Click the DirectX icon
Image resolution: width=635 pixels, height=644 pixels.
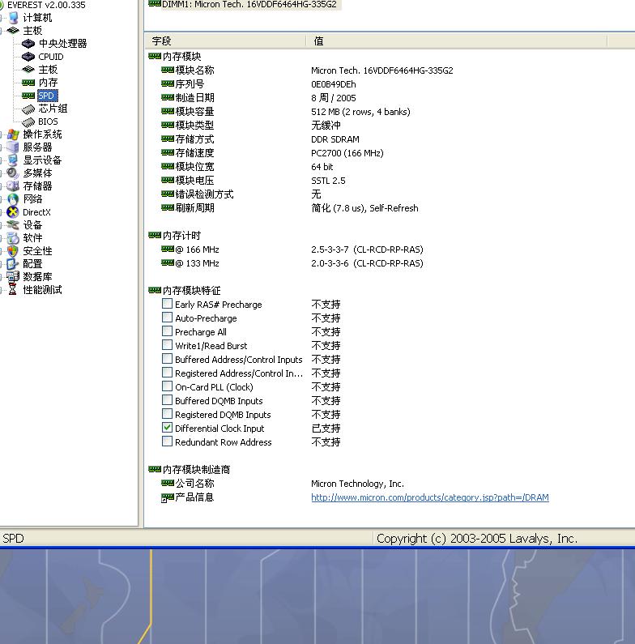13,212
